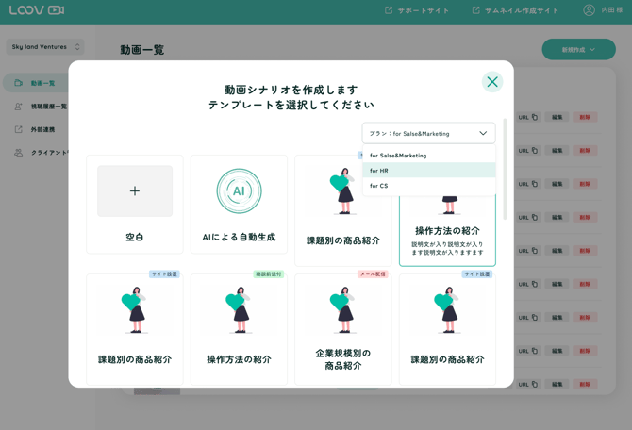Click the video icon beside 動画一覧

pyautogui.click(x=19, y=83)
